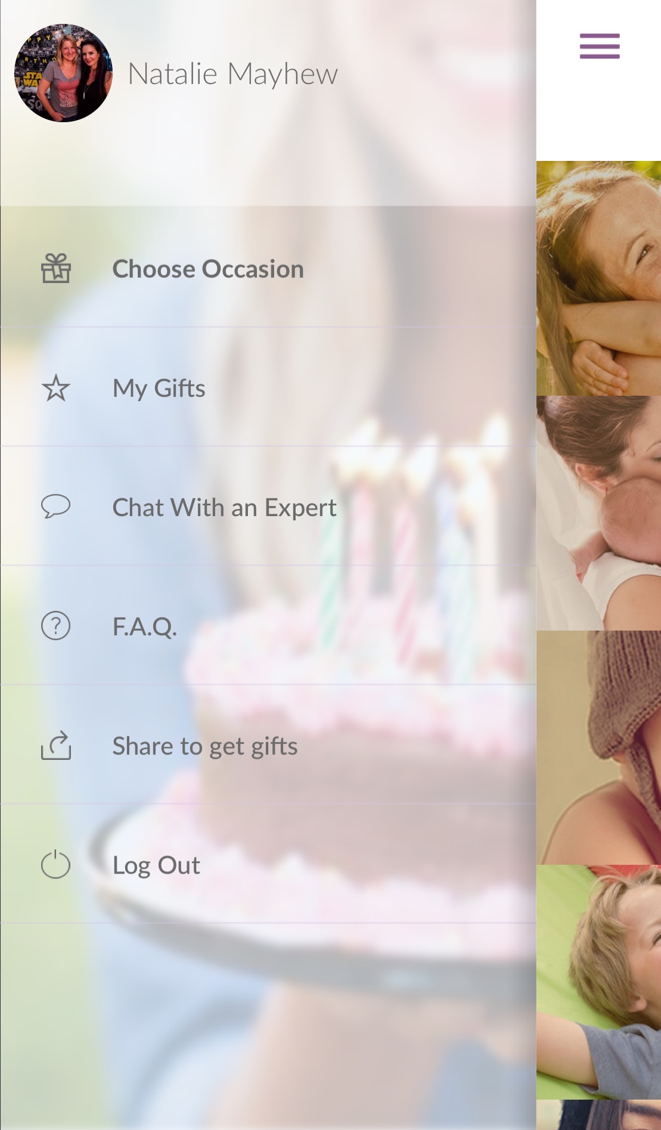Screen dimensions: 661x1130
Task: Click the star icon beside My Gifts
Action: 56,388
